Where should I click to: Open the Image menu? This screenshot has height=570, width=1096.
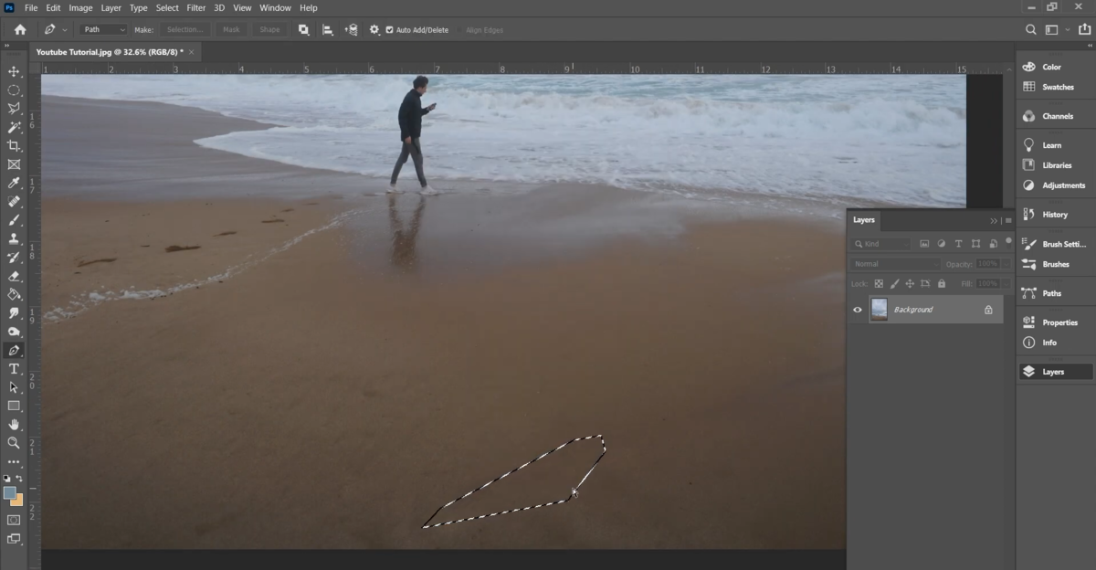(x=80, y=8)
